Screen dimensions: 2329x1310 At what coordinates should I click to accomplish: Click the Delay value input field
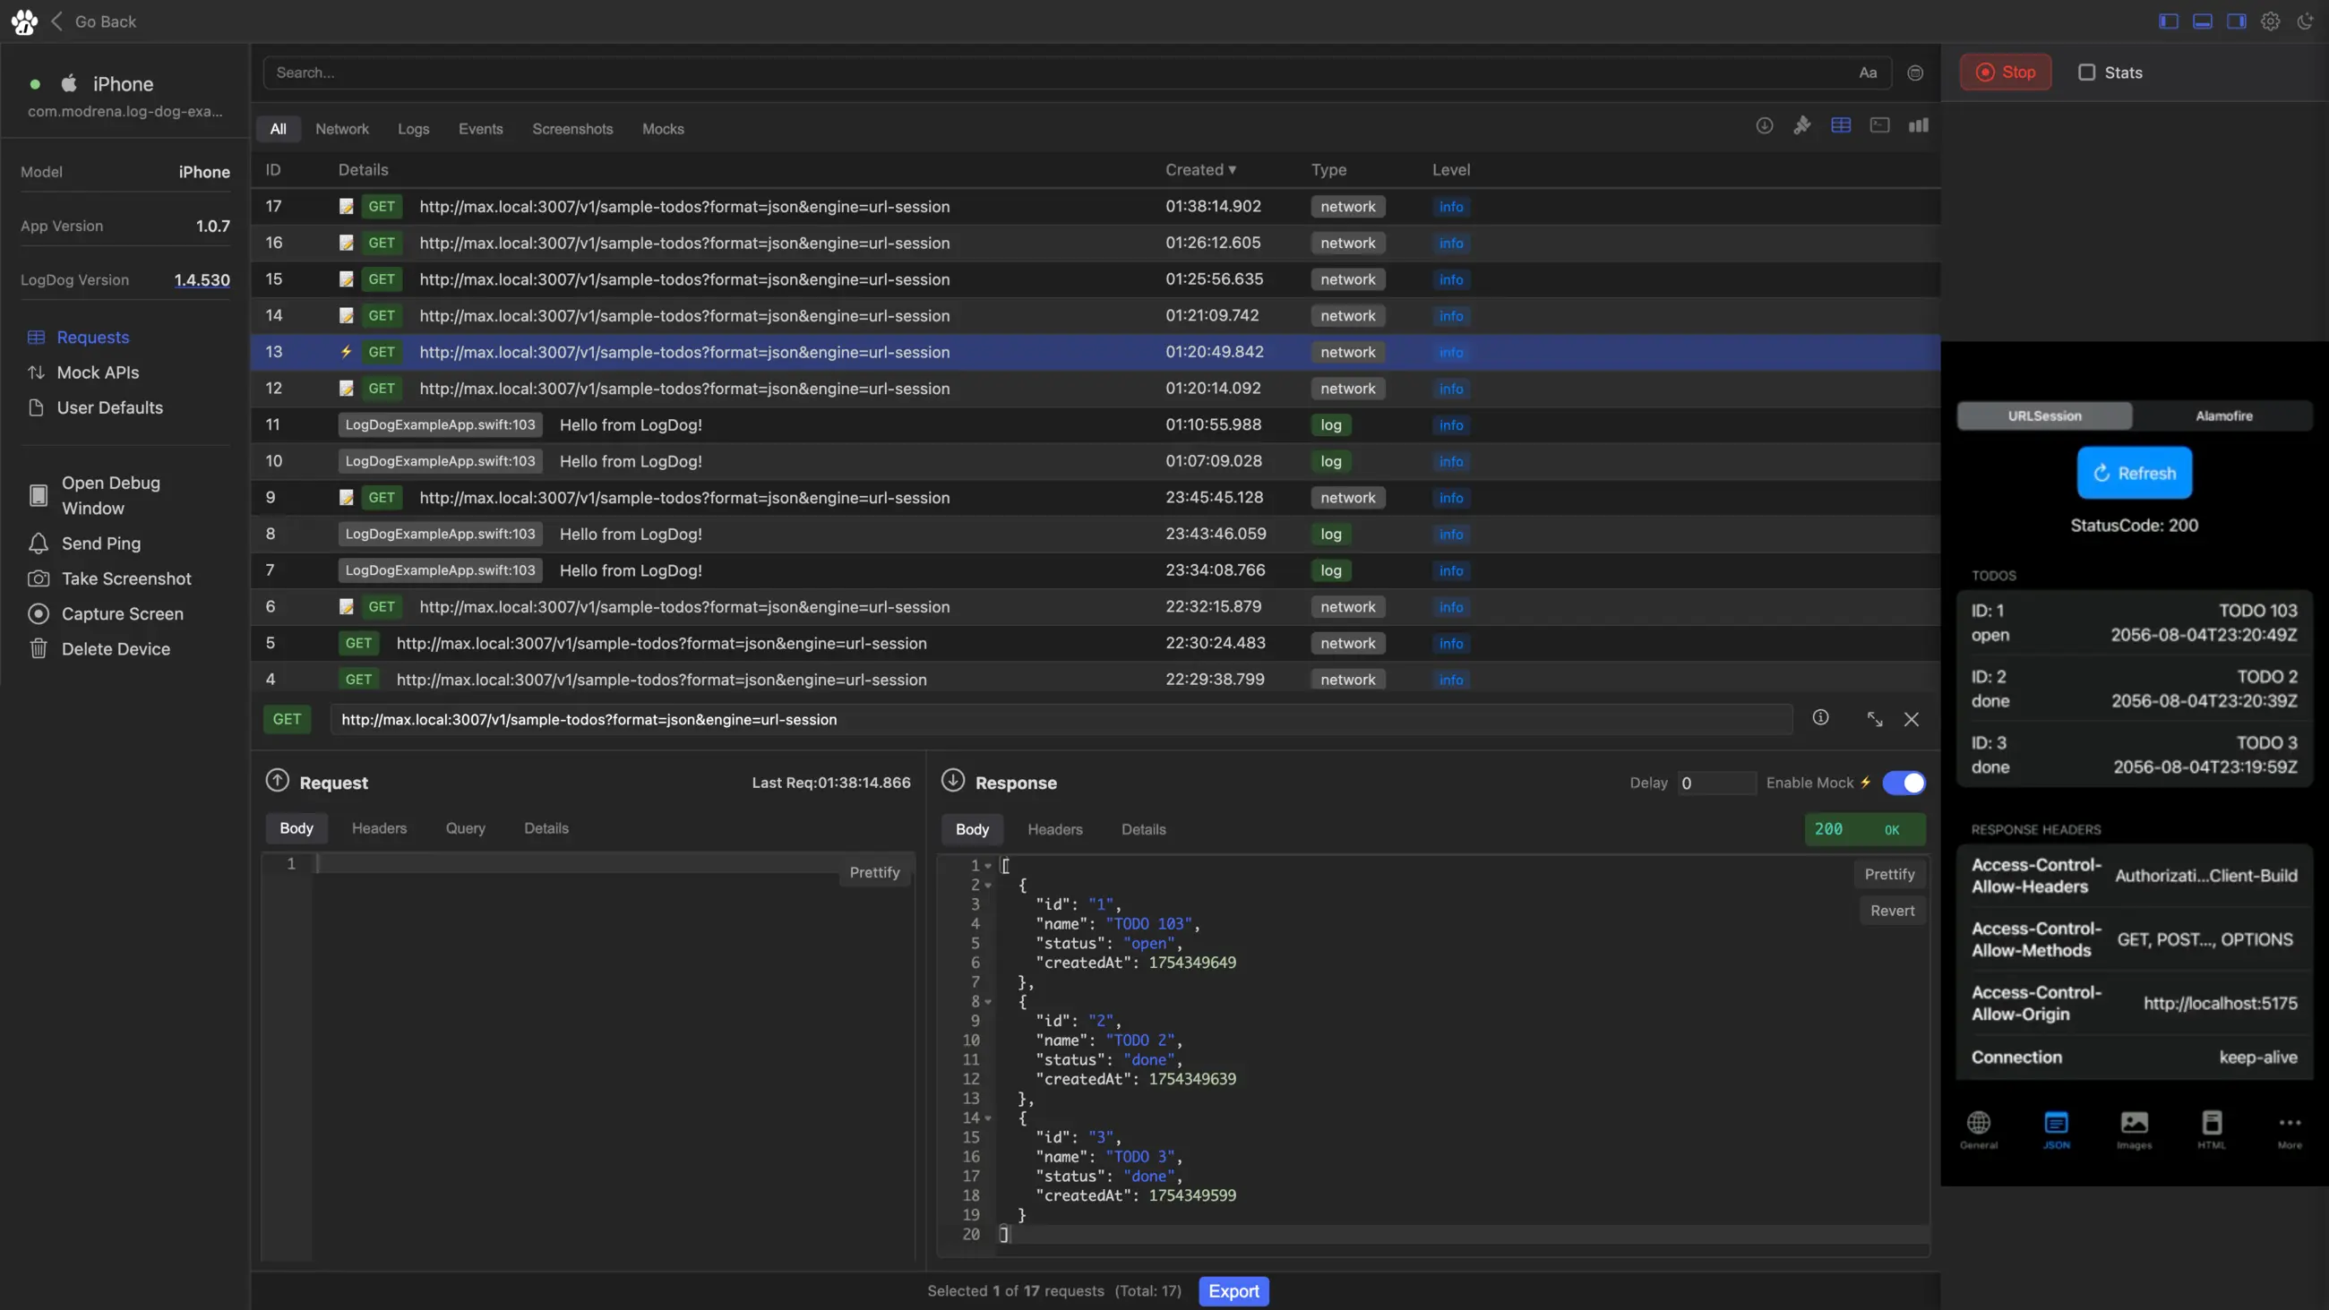point(1715,783)
